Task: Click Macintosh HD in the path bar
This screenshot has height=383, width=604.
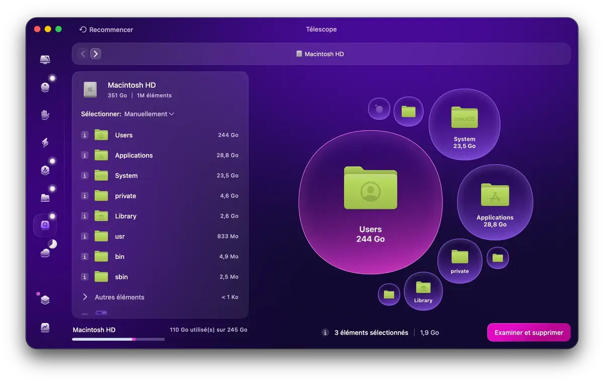Action: point(320,54)
